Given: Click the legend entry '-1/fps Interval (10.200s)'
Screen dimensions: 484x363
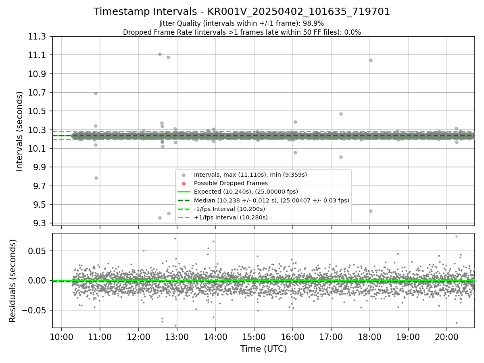Looking at the screenshot, I should click(229, 209).
